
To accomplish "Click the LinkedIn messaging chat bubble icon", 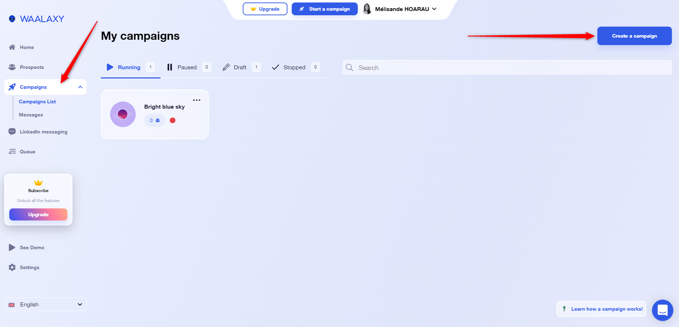I will [x=12, y=132].
